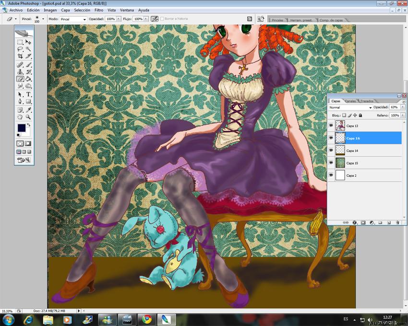Select the History Brush tool
This screenshot has width=408, height=326.
click(28, 72)
